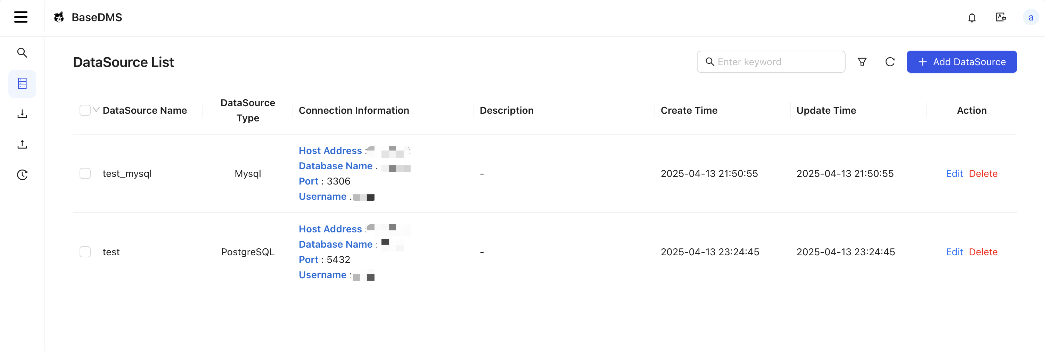Image resolution: width=1045 pixels, height=351 pixels.
Task: Click the Update Time column header
Action: click(x=826, y=111)
